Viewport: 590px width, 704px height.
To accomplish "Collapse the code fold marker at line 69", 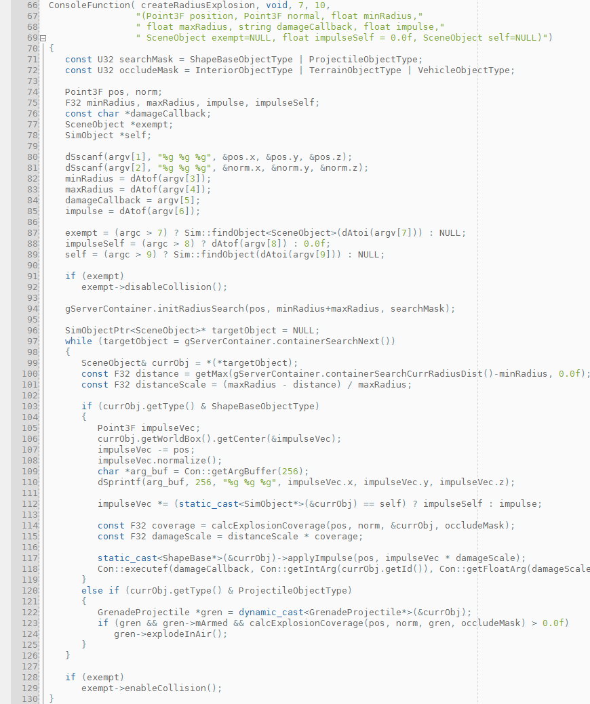I will (x=43, y=38).
